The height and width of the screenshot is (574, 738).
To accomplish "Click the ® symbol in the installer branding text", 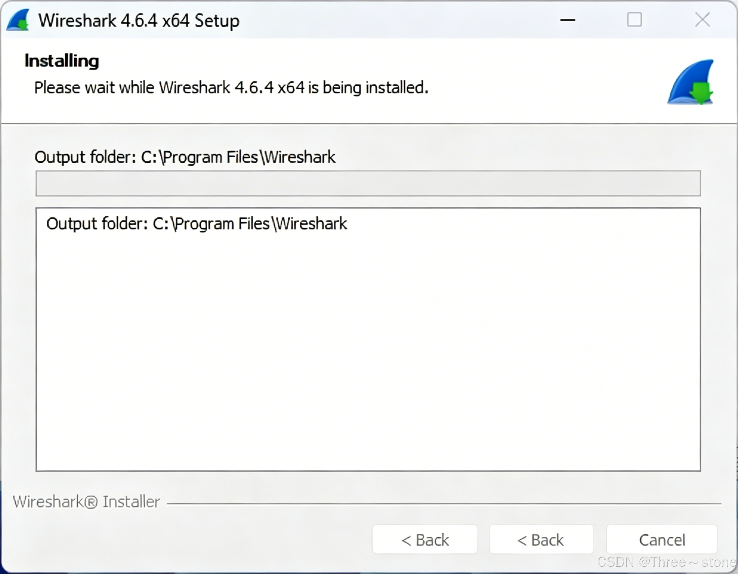I will 91,502.
